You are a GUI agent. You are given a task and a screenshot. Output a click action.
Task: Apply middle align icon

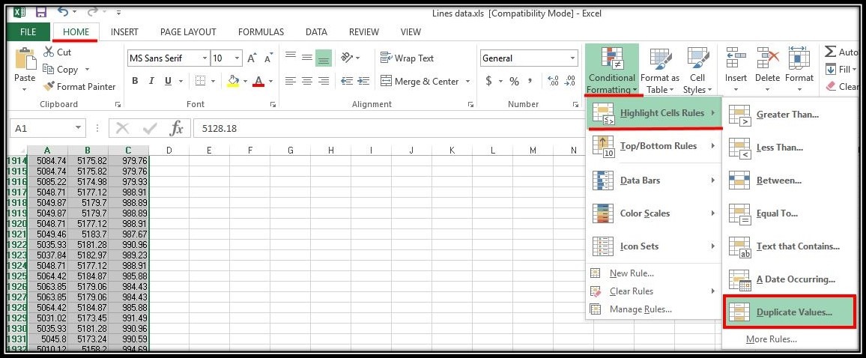click(x=307, y=58)
